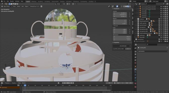This screenshot has height=93, width=169.
Task: Open the viewport shading options arrow
Action: point(132,6)
